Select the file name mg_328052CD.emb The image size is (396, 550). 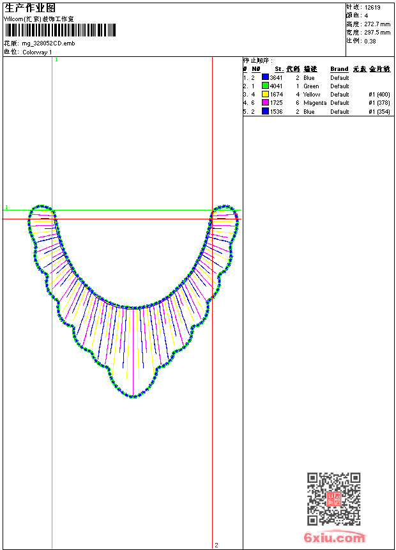tap(49, 43)
